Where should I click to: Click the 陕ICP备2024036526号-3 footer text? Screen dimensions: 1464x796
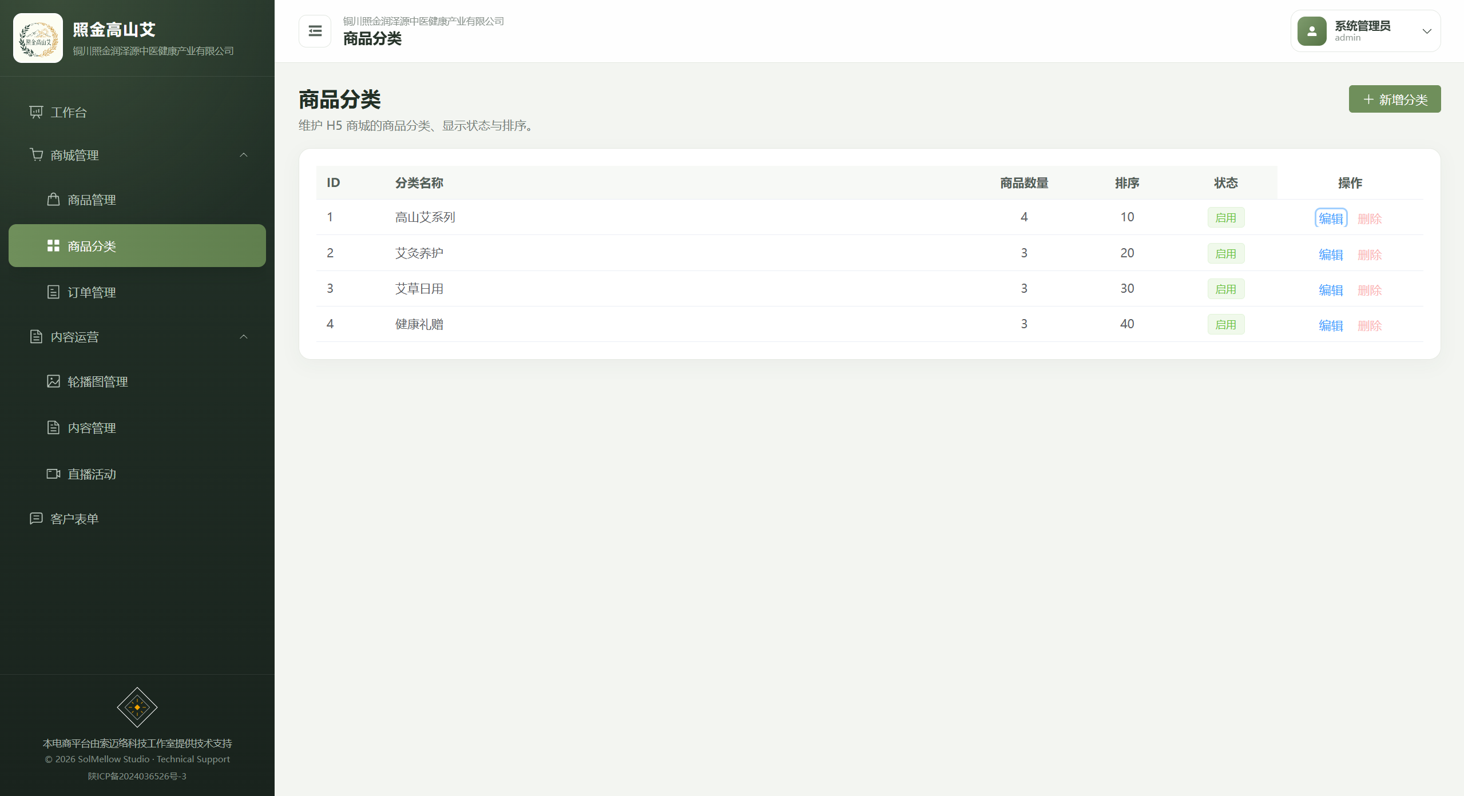tap(137, 776)
